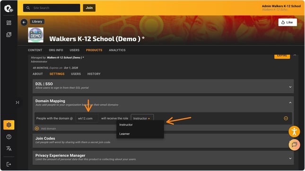Viewport: 305px width, 171px height.
Task: Click the Walkers K-12 School (Demo) title
Action: click(97, 39)
